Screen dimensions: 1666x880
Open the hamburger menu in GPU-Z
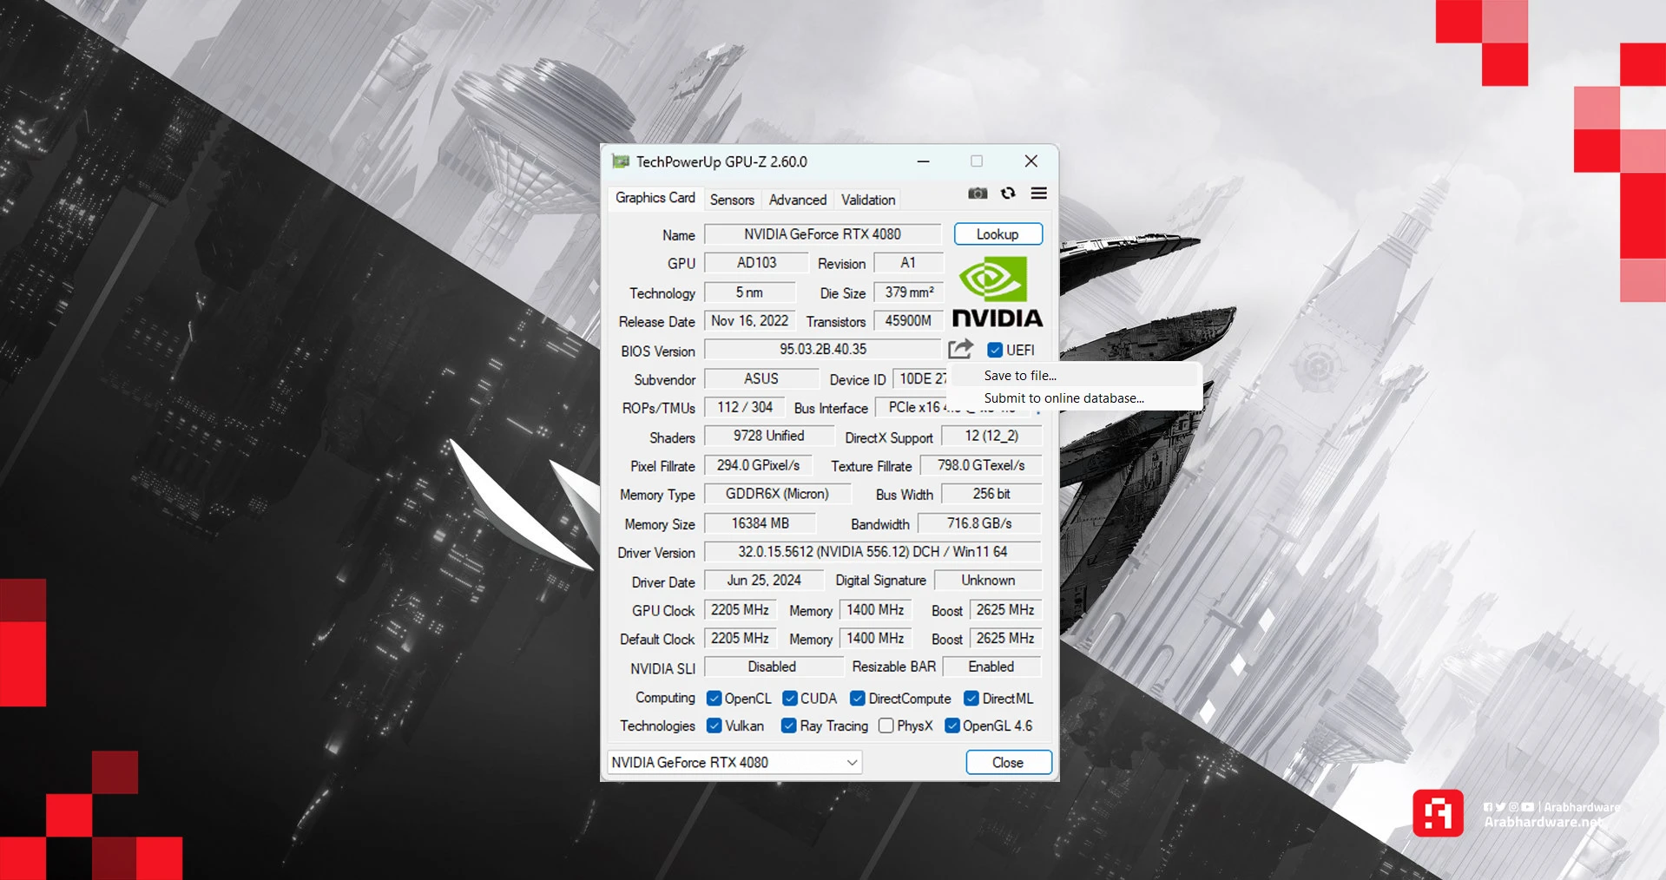[x=1038, y=194]
